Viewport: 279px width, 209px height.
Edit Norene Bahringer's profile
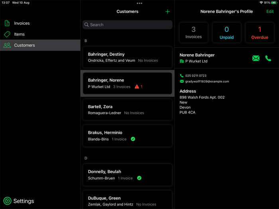[x=270, y=12]
